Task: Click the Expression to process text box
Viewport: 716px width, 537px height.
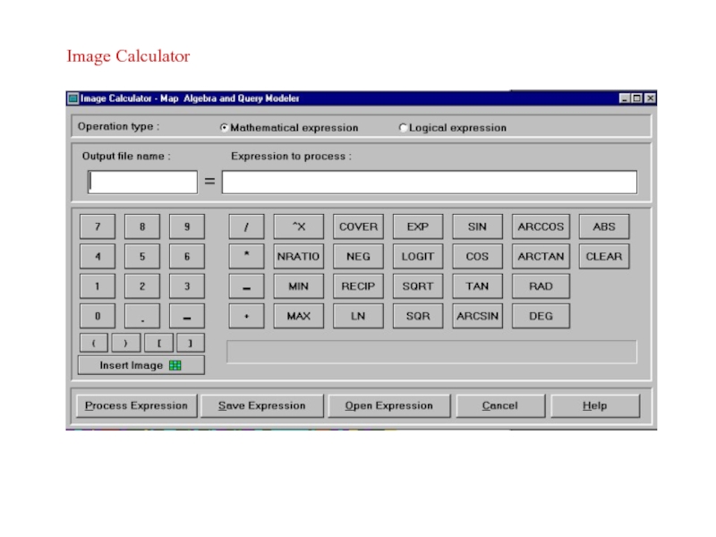Action: coord(429,183)
